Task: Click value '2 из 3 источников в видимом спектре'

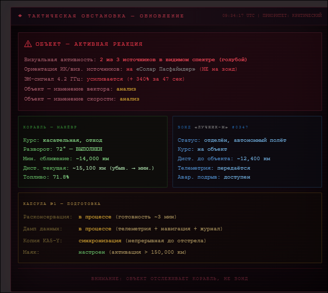Action: coord(158,60)
